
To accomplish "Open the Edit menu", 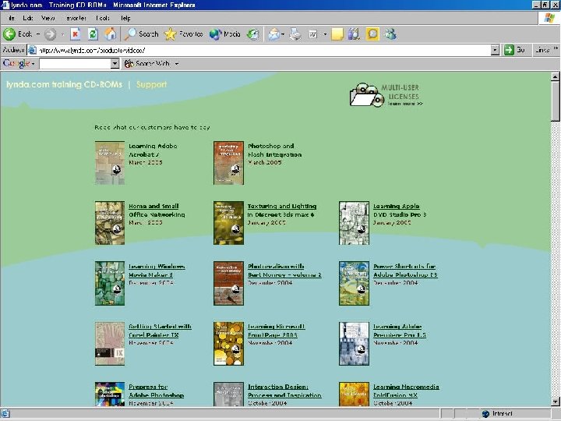I will coord(27,18).
